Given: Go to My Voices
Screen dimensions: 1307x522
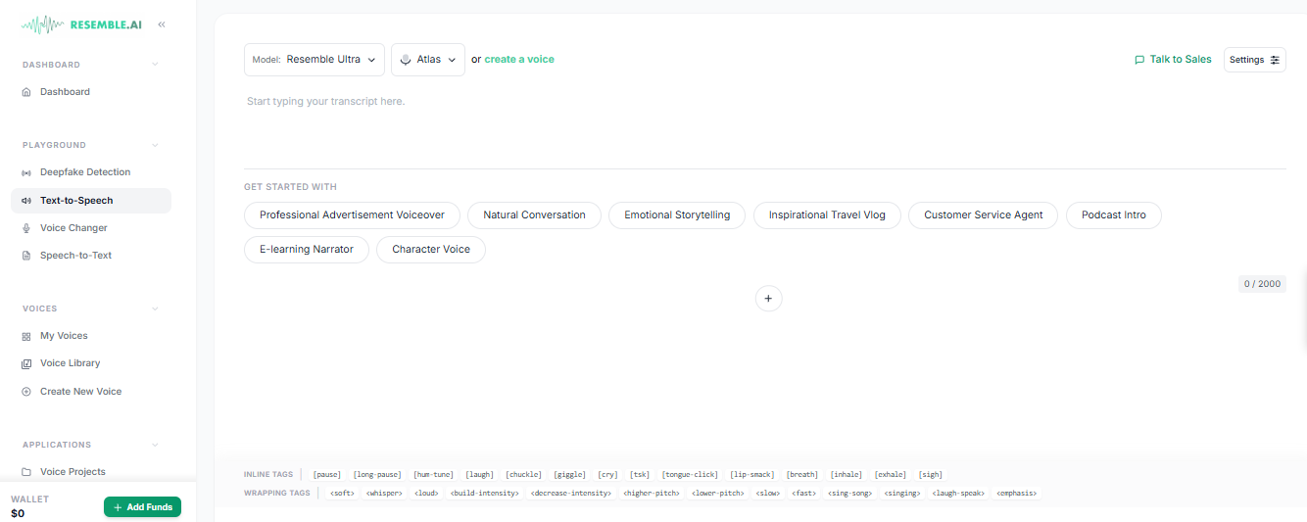Looking at the screenshot, I should pos(64,336).
